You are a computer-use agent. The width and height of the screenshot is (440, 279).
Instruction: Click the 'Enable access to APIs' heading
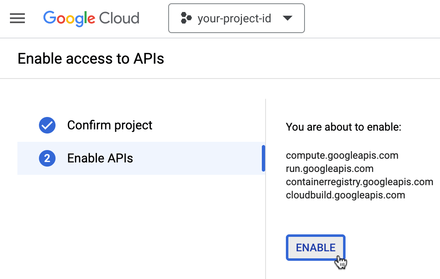91,59
